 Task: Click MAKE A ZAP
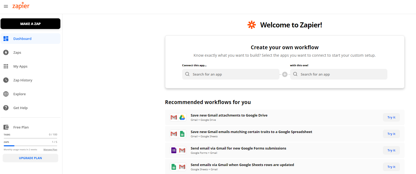coord(30,24)
